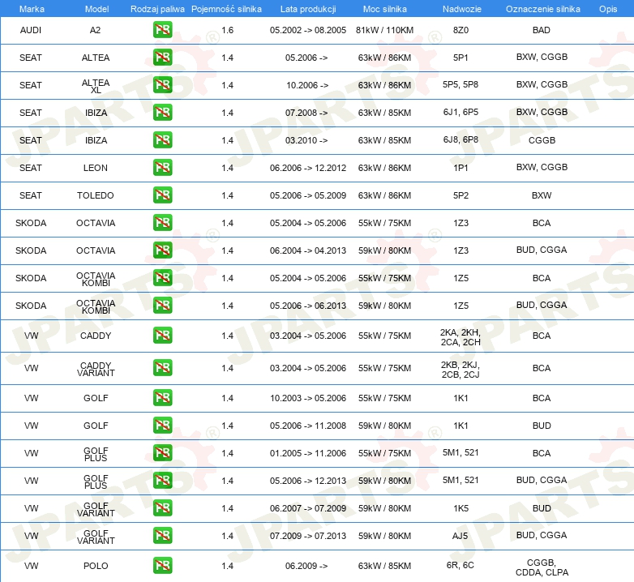Select the CADDY VARIANT model cell

[x=96, y=369]
